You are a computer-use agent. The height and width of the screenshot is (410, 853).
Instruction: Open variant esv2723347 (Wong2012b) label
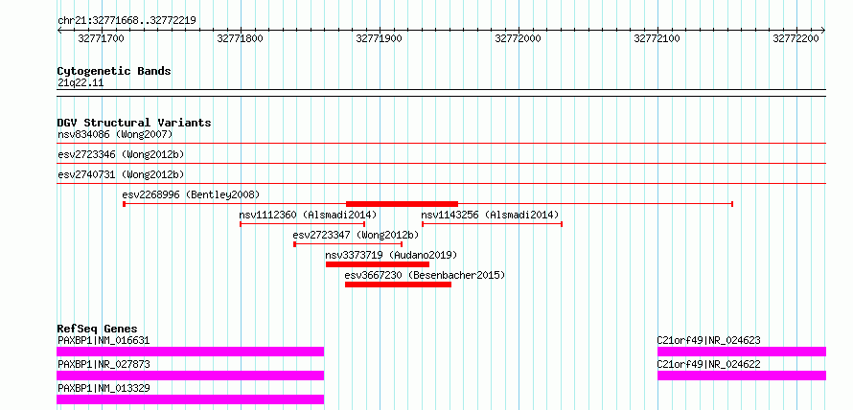click(x=356, y=235)
